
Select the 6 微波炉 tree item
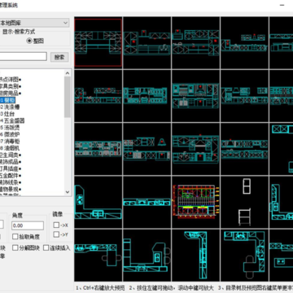(10, 134)
